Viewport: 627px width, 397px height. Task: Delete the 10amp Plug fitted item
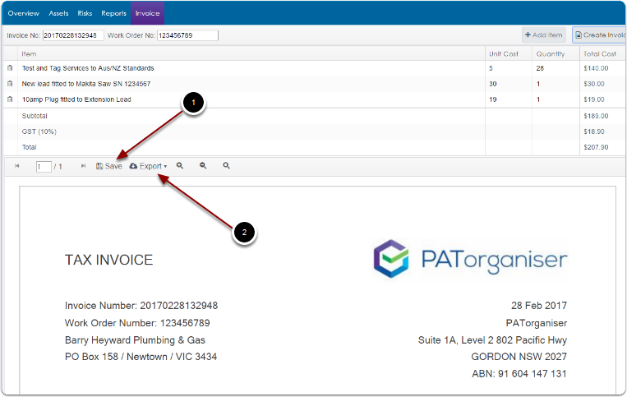pyautogui.click(x=10, y=99)
